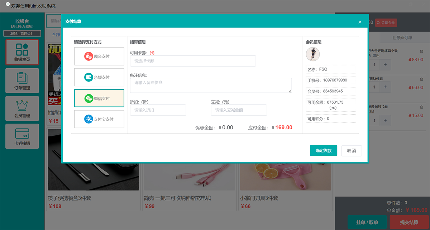
Task: Open coupon verification (卡券核销) page
Action: [22, 136]
